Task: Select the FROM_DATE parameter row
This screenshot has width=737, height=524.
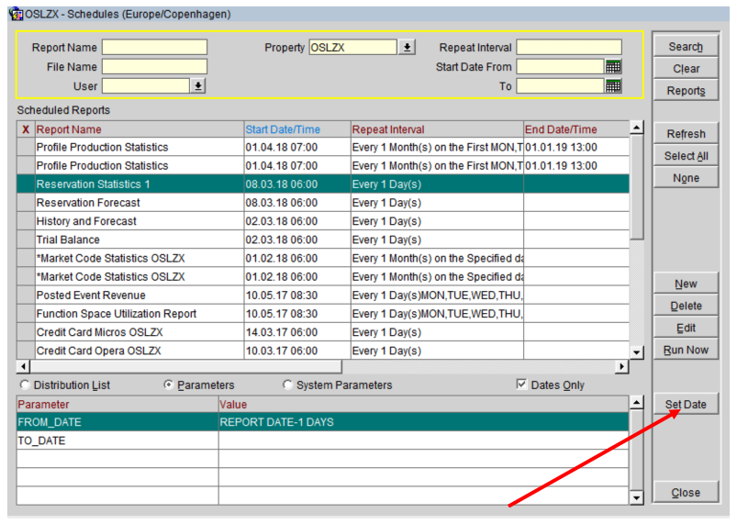Action: (x=322, y=422)
